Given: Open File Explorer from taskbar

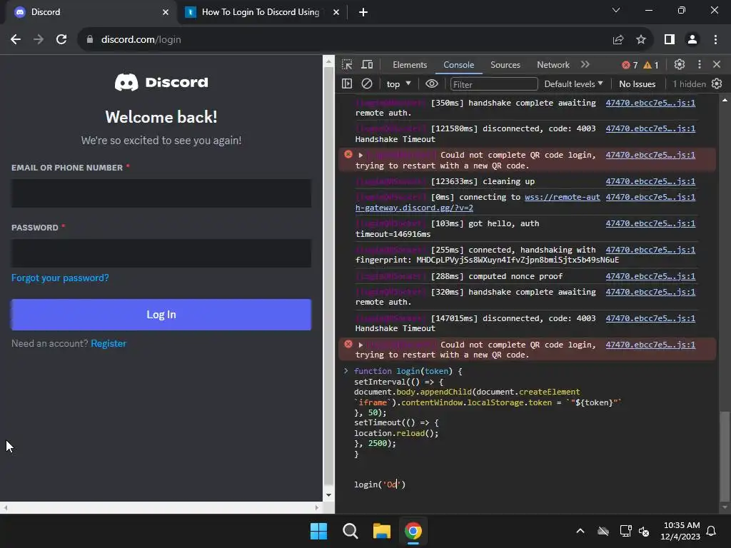Looking at the screenshot, I should (x=381, y=531).
